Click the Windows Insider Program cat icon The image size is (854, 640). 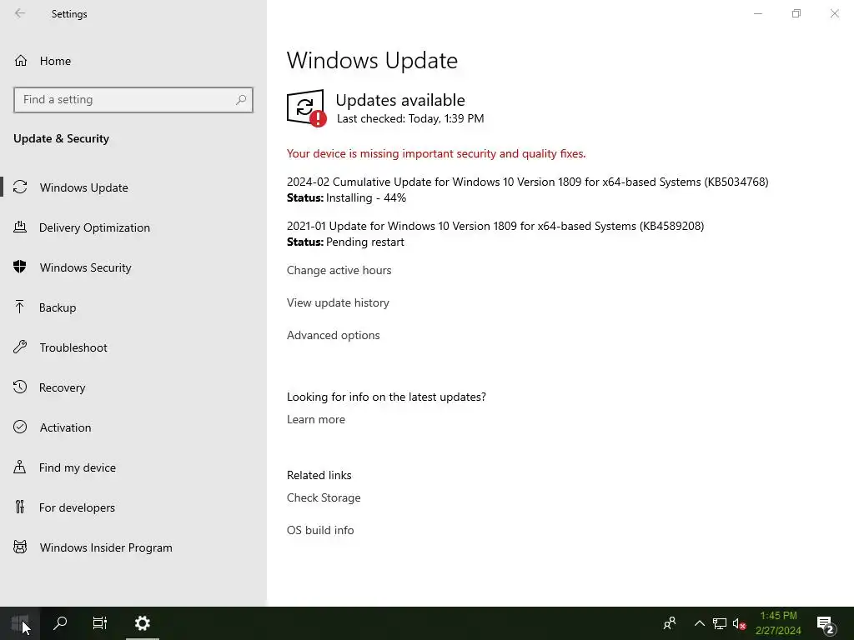[20, 547]
